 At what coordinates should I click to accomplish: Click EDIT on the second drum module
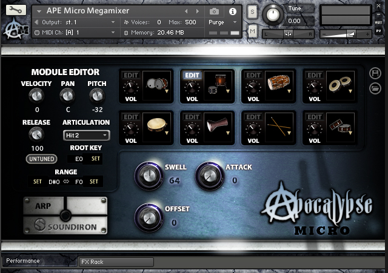(192, 76)
